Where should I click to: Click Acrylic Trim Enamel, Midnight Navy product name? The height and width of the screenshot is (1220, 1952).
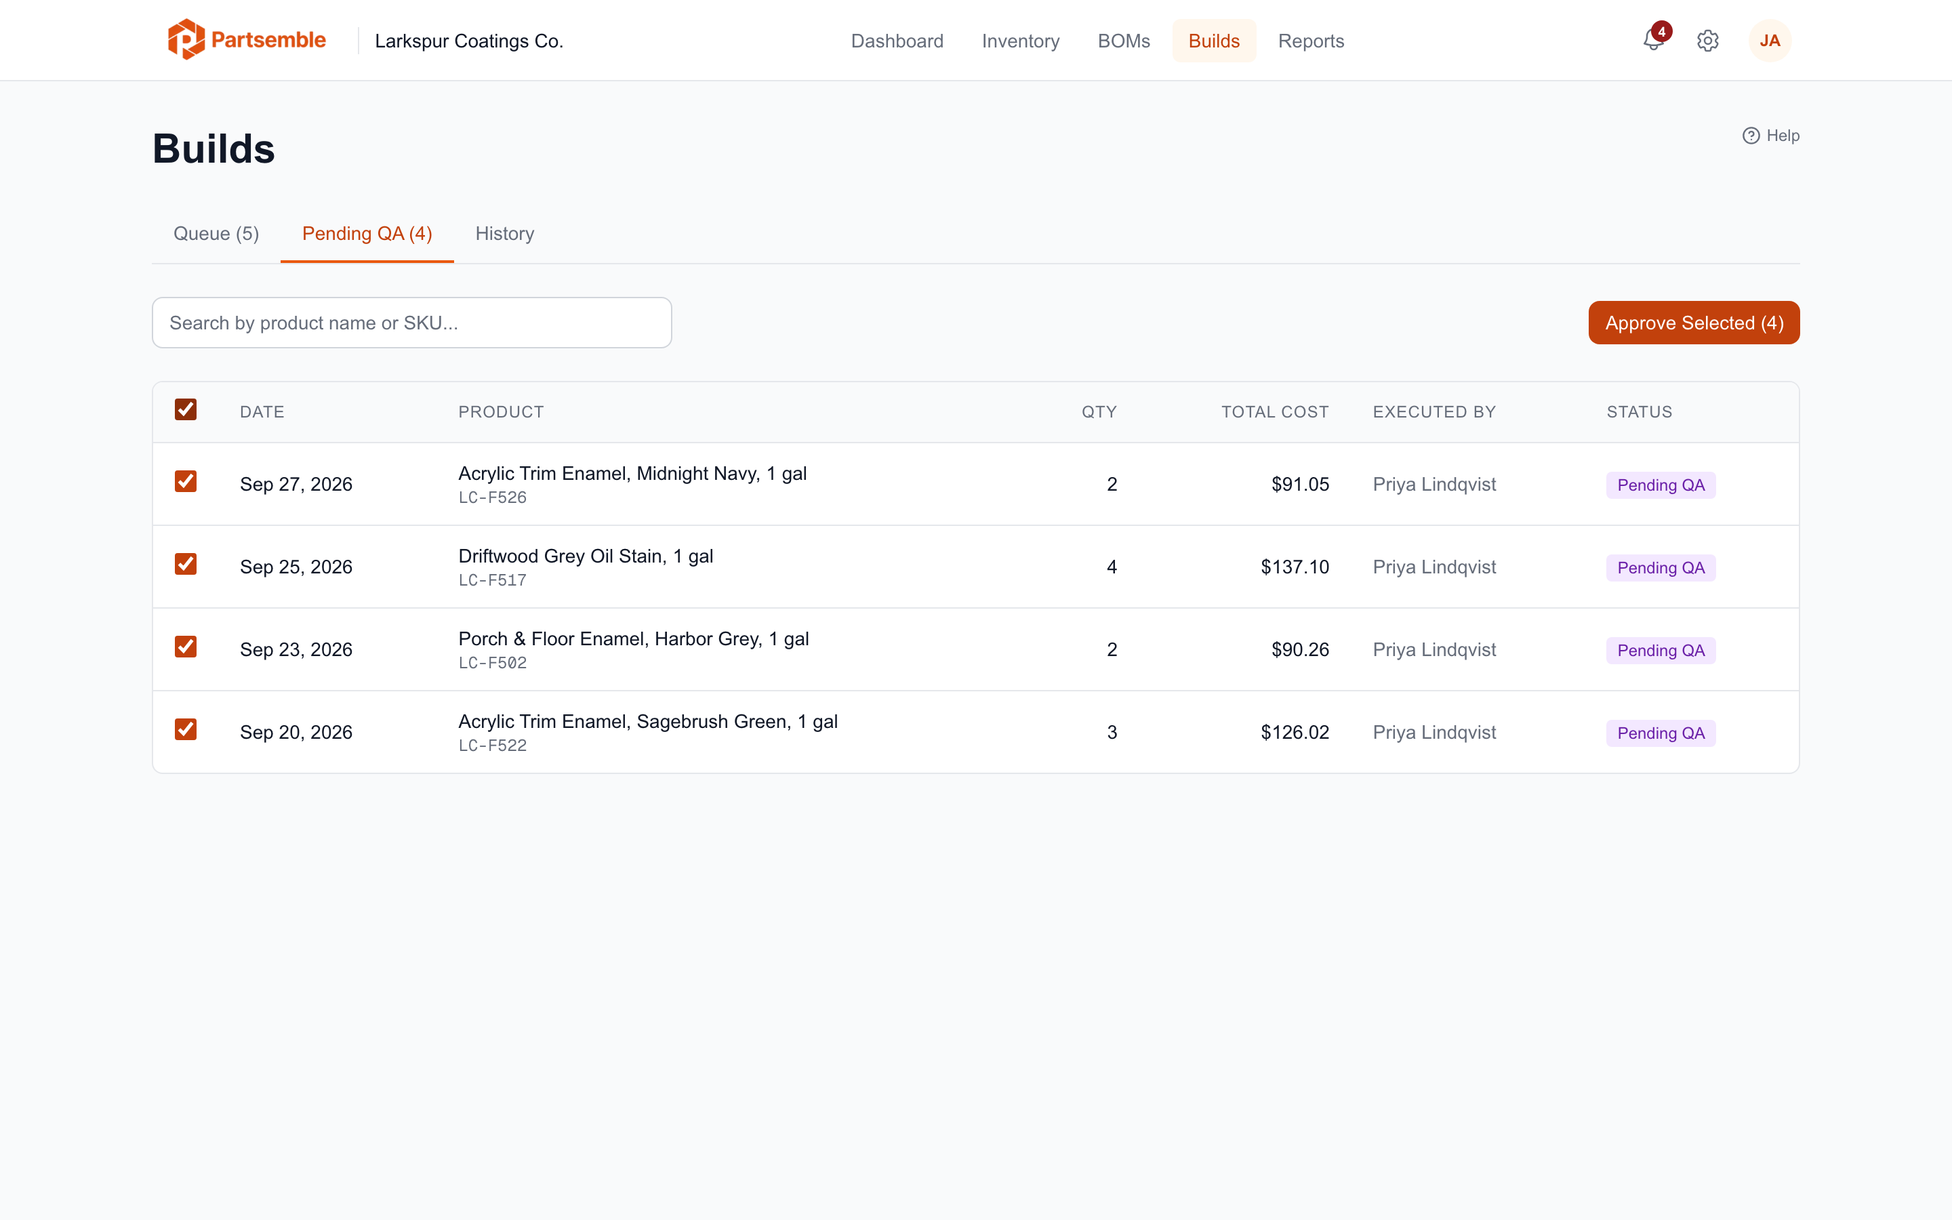(x=632, y=474)
